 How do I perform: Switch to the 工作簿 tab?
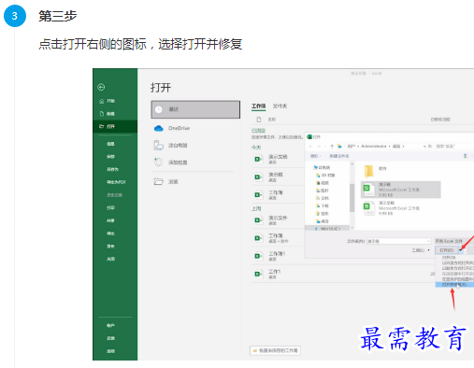point(258,106)
